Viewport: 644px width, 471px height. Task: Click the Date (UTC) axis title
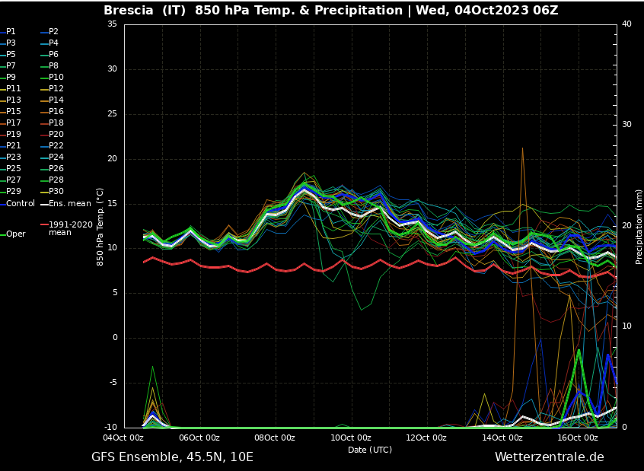pos(370,450)
